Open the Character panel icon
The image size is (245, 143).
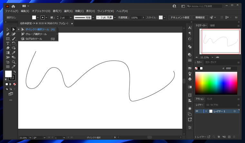[190, 28]
